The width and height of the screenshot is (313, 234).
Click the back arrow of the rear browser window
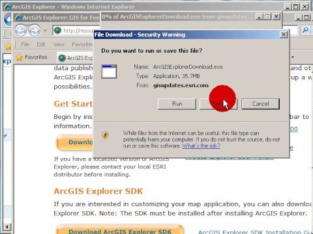click(x=8, y=20)
